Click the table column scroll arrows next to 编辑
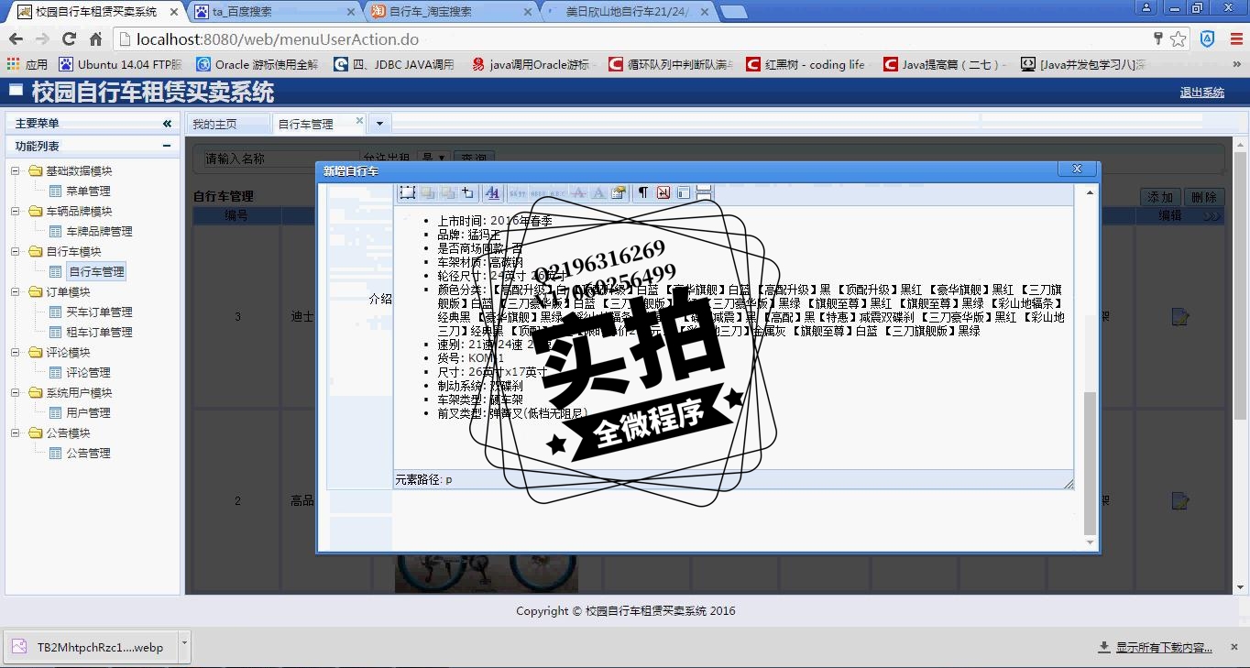The height and width of the screenshot is (668, 1250). [x=1212, y=216]
